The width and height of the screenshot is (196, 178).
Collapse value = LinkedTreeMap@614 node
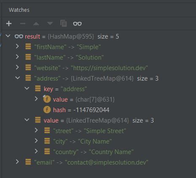(x=27, y=120)
